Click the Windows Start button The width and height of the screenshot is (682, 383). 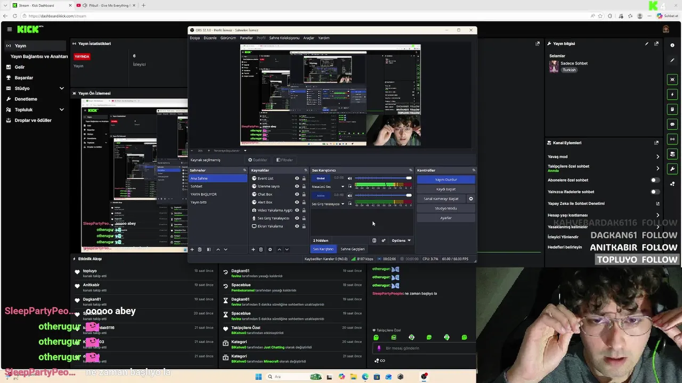point(258,377)
